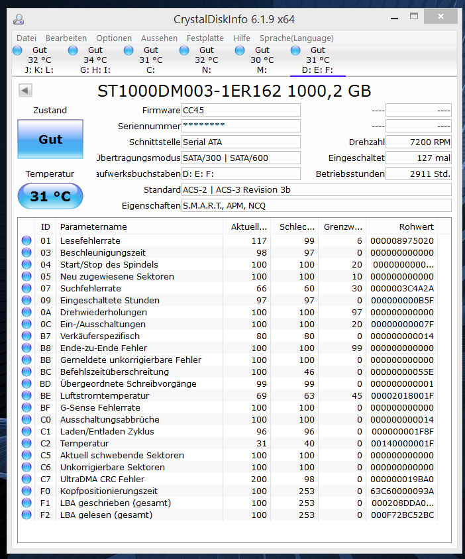Click the status orb for Beschleunigungszeit row
The image size is (465, 559).
26,252
